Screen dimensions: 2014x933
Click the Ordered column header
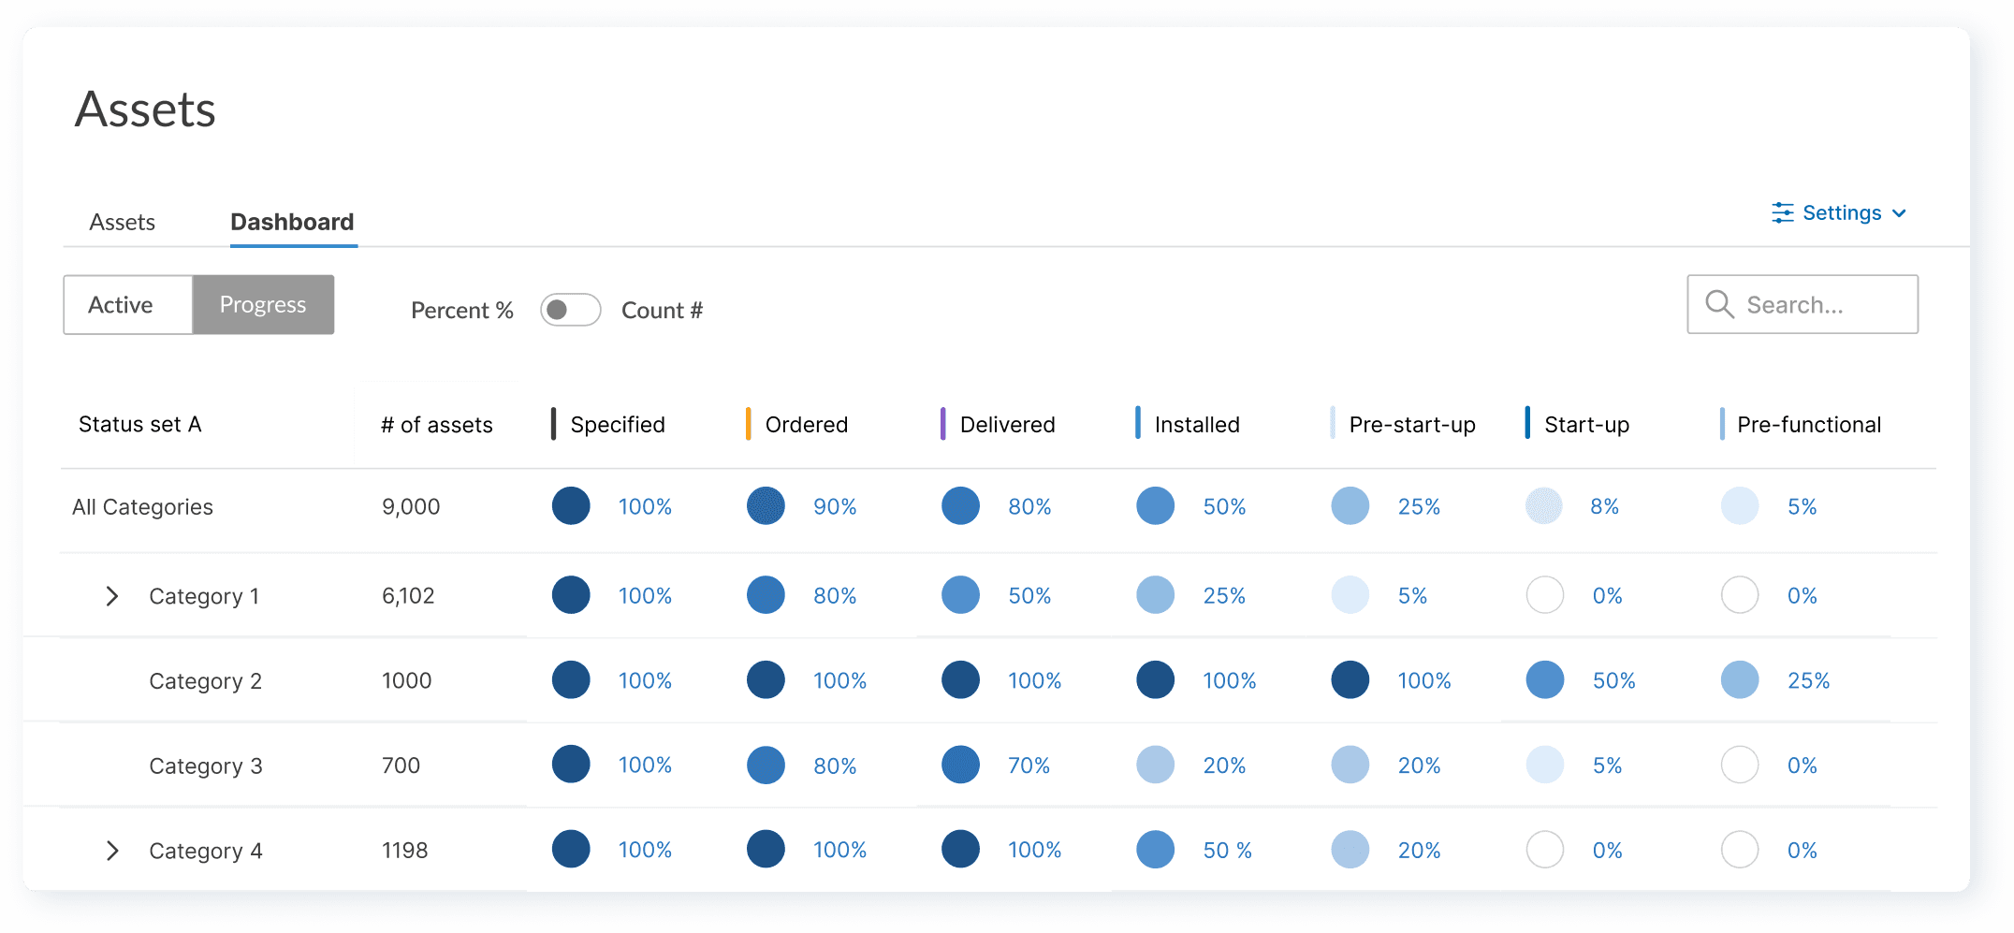click(807, 425)
